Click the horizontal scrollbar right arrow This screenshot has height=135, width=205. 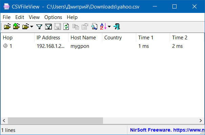point(201,120)
